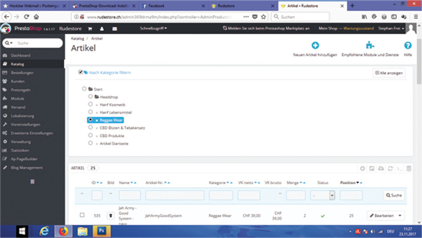The height and width of the screenshot is (238, 422).
Task: Click browser reload button
Action: pyautogui.click(x=26, y=17)
